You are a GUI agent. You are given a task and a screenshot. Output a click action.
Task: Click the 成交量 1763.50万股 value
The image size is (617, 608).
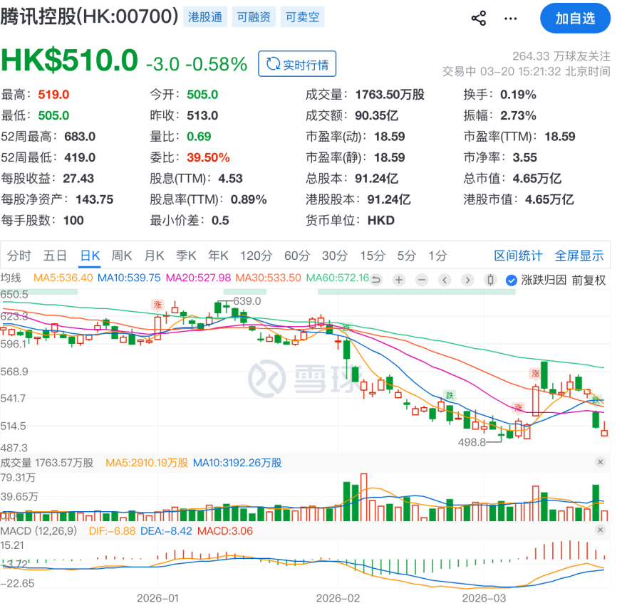(390, 95)
